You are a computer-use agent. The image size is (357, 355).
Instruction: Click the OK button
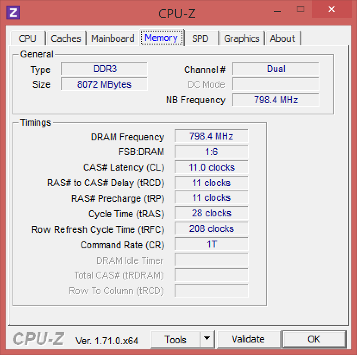tap(314, 339)
